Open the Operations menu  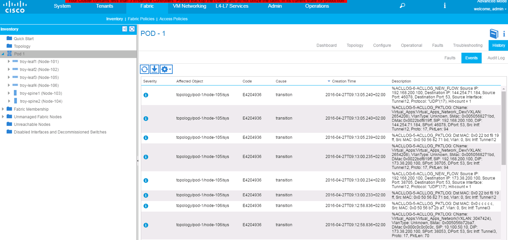(317, 6)
